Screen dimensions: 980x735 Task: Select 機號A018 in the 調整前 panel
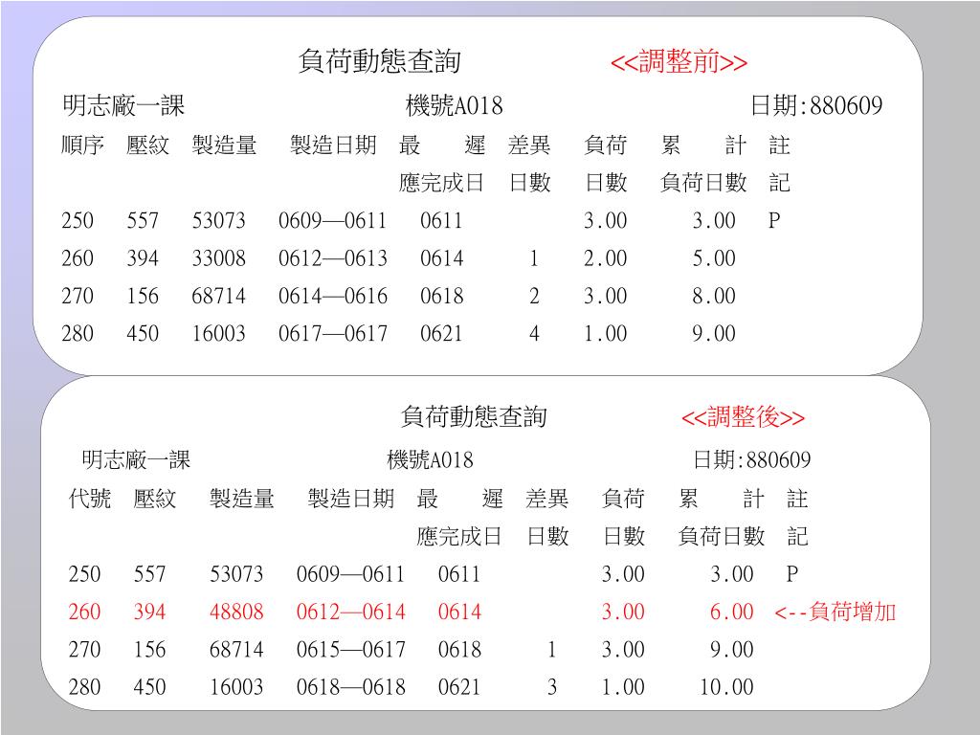(454, 105)
